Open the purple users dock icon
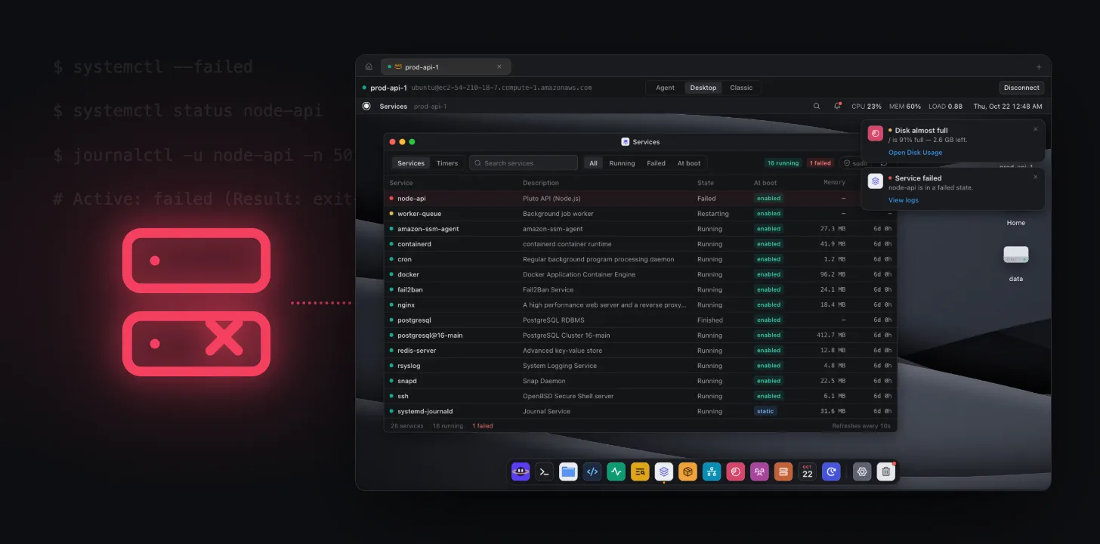Image resolution: width=1100 pixels, height=544 pixels. coord(759,471)
